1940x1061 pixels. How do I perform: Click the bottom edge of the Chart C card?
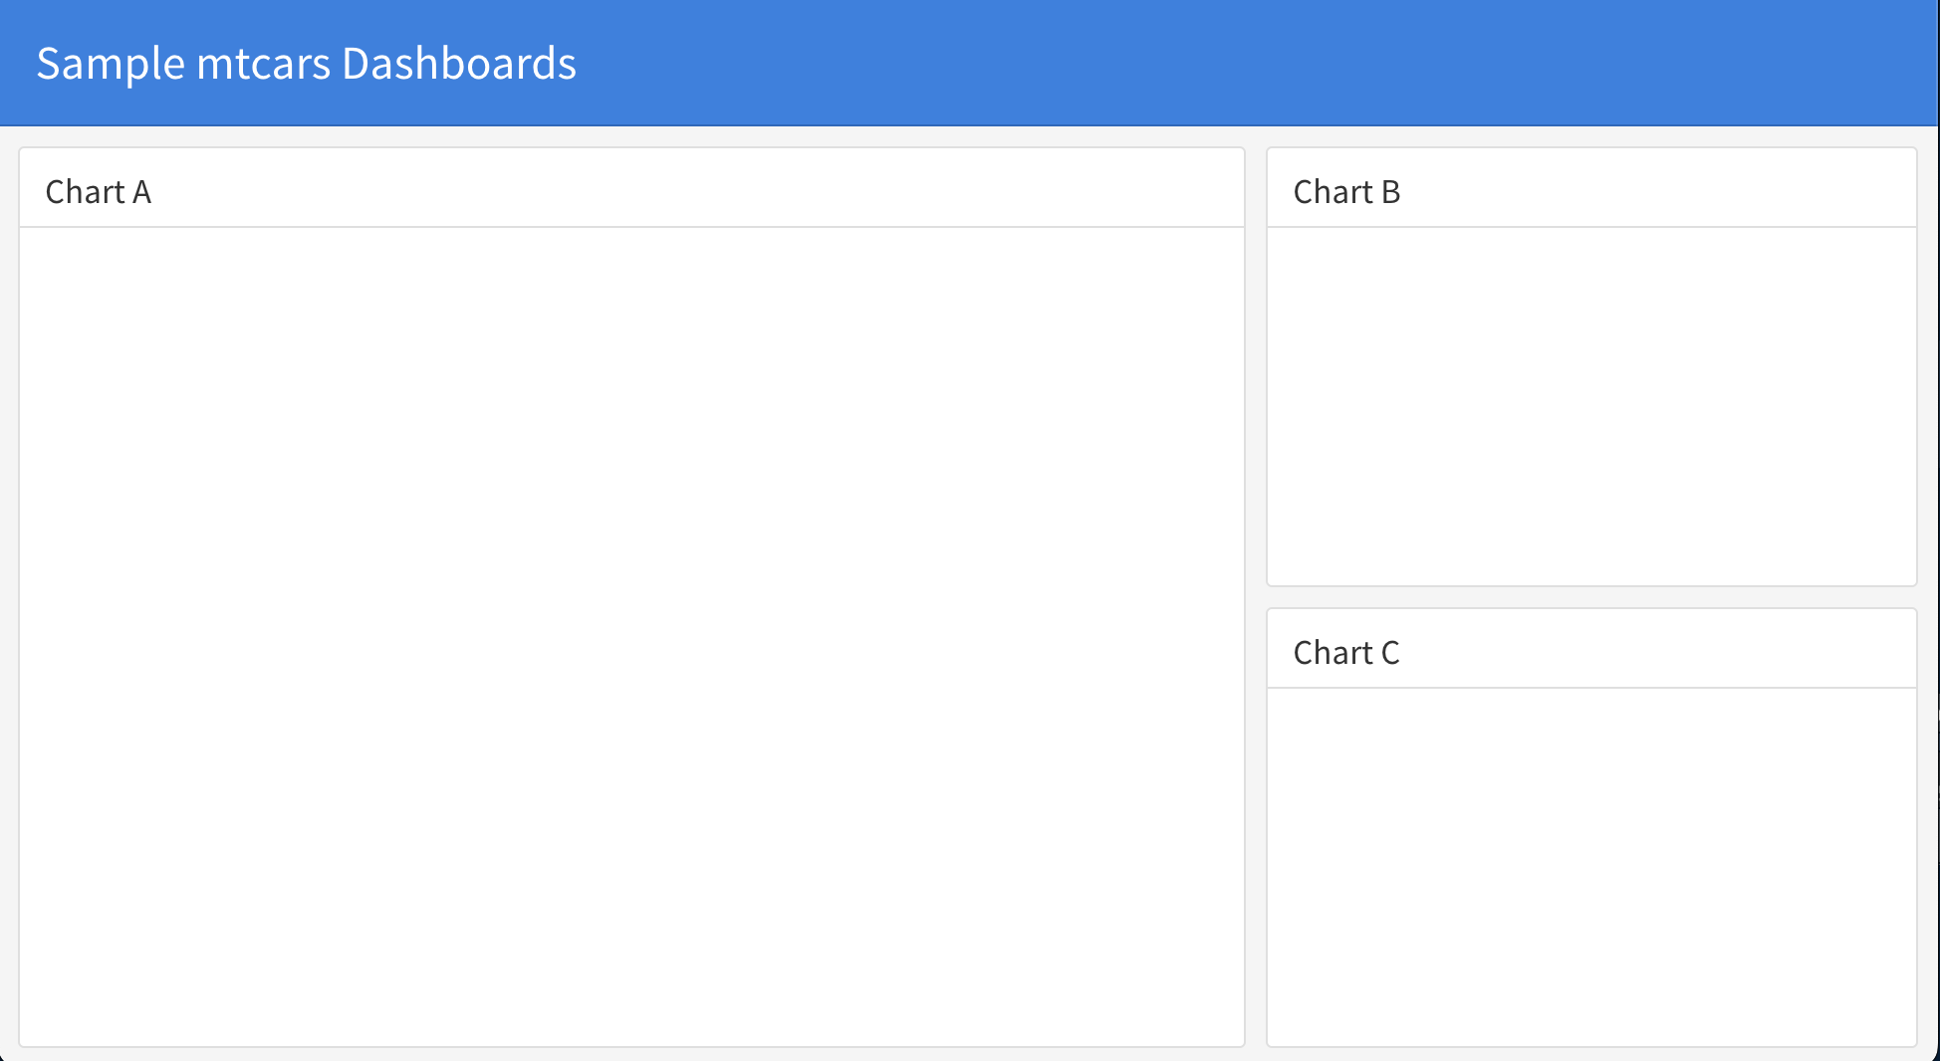click(1590, 1041)
